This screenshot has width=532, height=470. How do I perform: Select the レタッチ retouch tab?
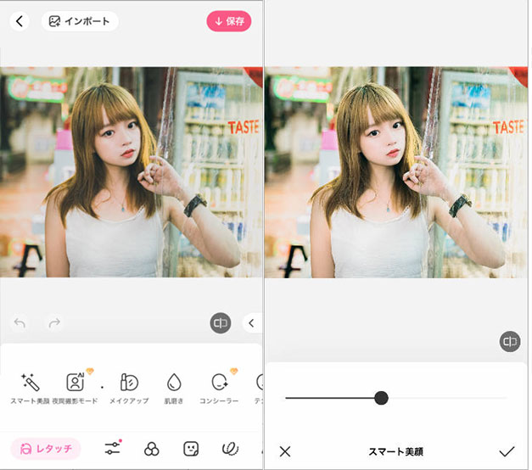click(46, 449)
